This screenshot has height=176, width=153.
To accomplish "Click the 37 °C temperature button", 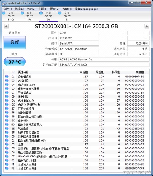I will point(15,62).
